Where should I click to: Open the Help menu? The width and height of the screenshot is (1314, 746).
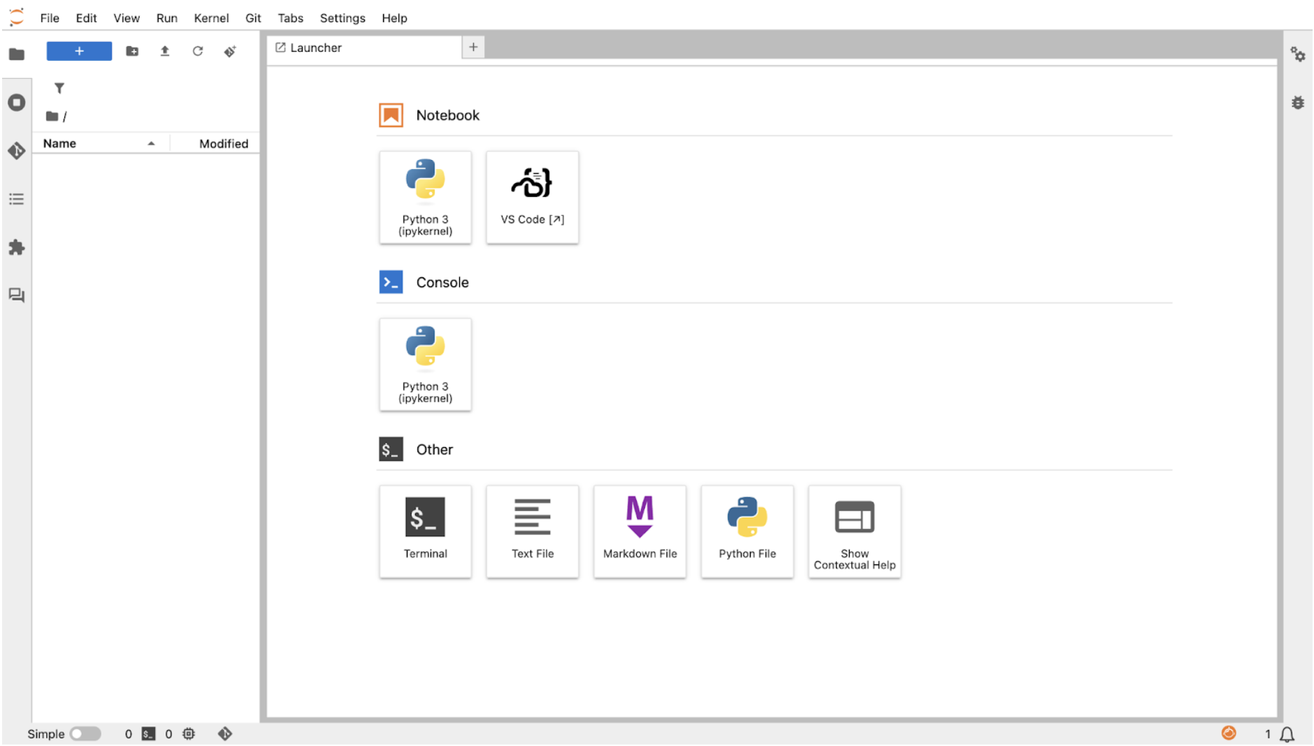(394, 18)
